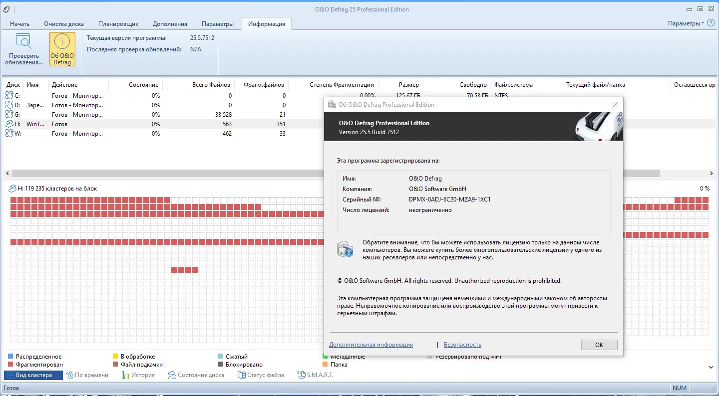Open the Дополнительная информация link

tap(370, 345)
